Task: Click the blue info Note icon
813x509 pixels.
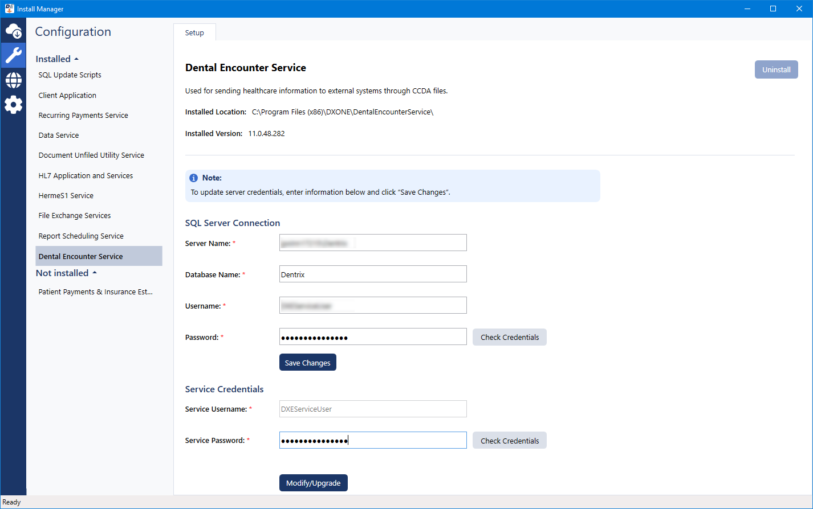Action: pos(194,178)
